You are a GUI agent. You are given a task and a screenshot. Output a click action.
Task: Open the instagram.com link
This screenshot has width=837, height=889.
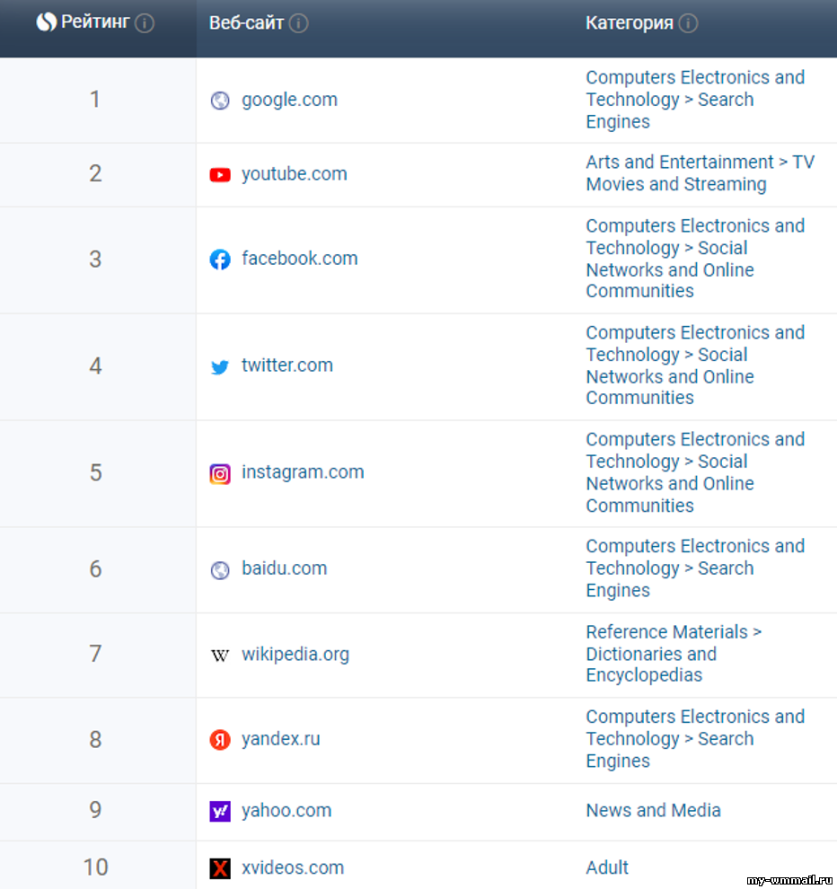click(x=303, y=471)
